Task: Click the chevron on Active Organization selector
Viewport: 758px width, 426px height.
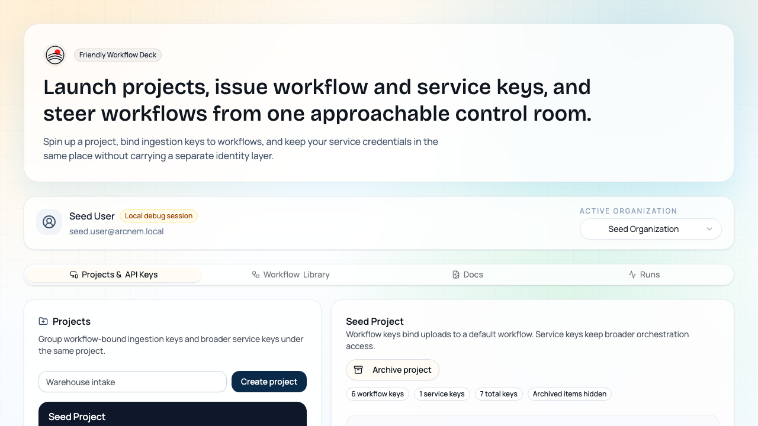Action: click(709, 229)
